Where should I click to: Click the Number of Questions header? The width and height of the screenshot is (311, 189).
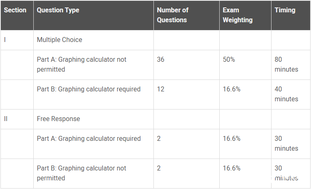tap(172, 15)
